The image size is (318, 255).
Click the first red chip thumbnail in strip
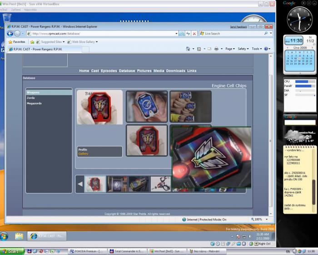point(95,184)
